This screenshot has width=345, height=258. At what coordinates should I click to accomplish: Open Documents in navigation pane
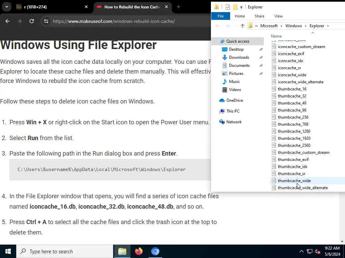(x=239, y=66)
